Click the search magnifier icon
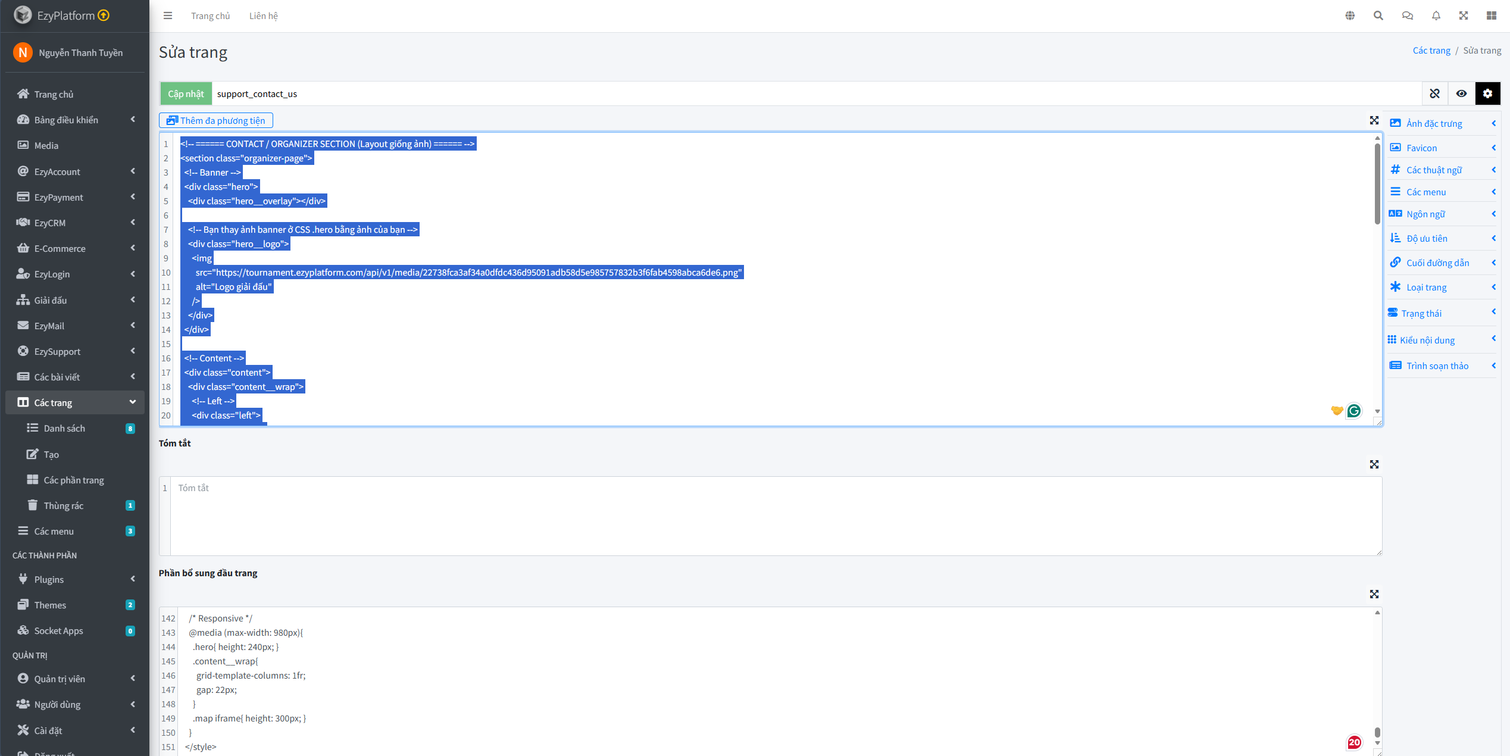Viewport: 1510px width, 756px height. coord(1378,15)
